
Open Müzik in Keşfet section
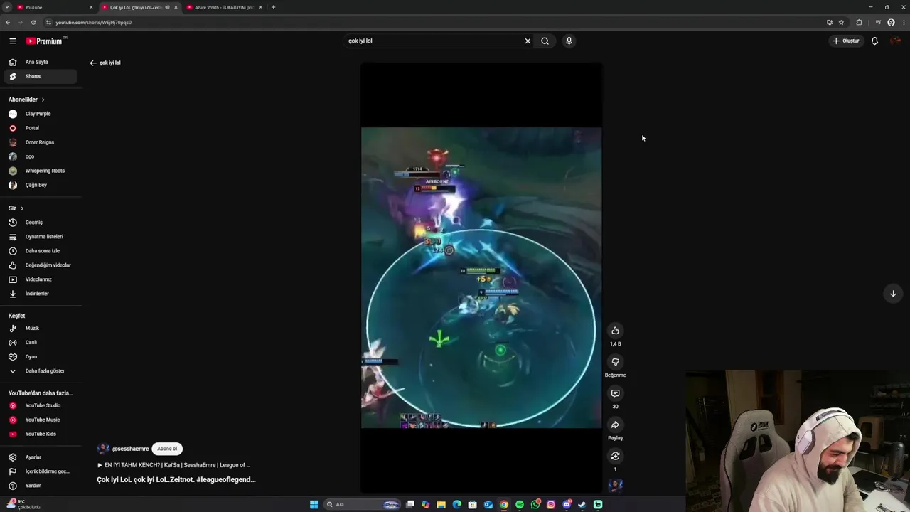41,329
